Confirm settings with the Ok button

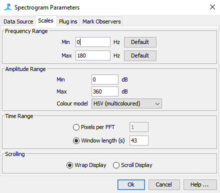click(131, 184)
